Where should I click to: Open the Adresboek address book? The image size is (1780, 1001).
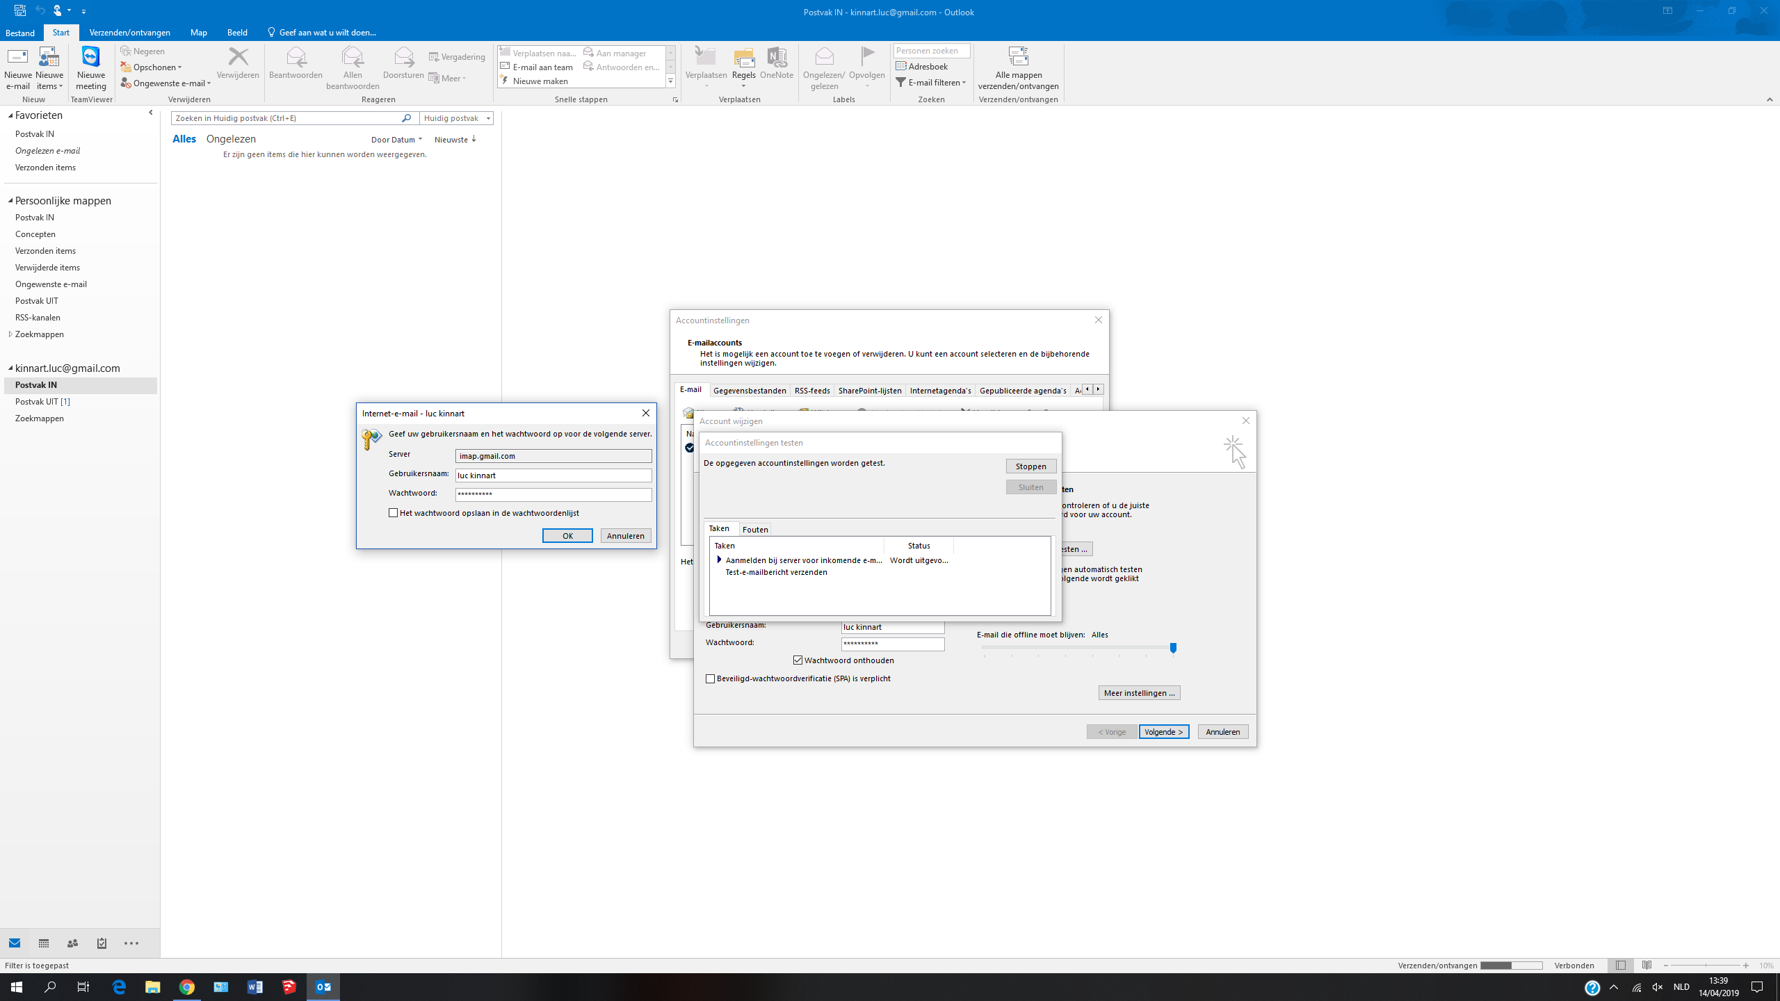click(922, 67)
